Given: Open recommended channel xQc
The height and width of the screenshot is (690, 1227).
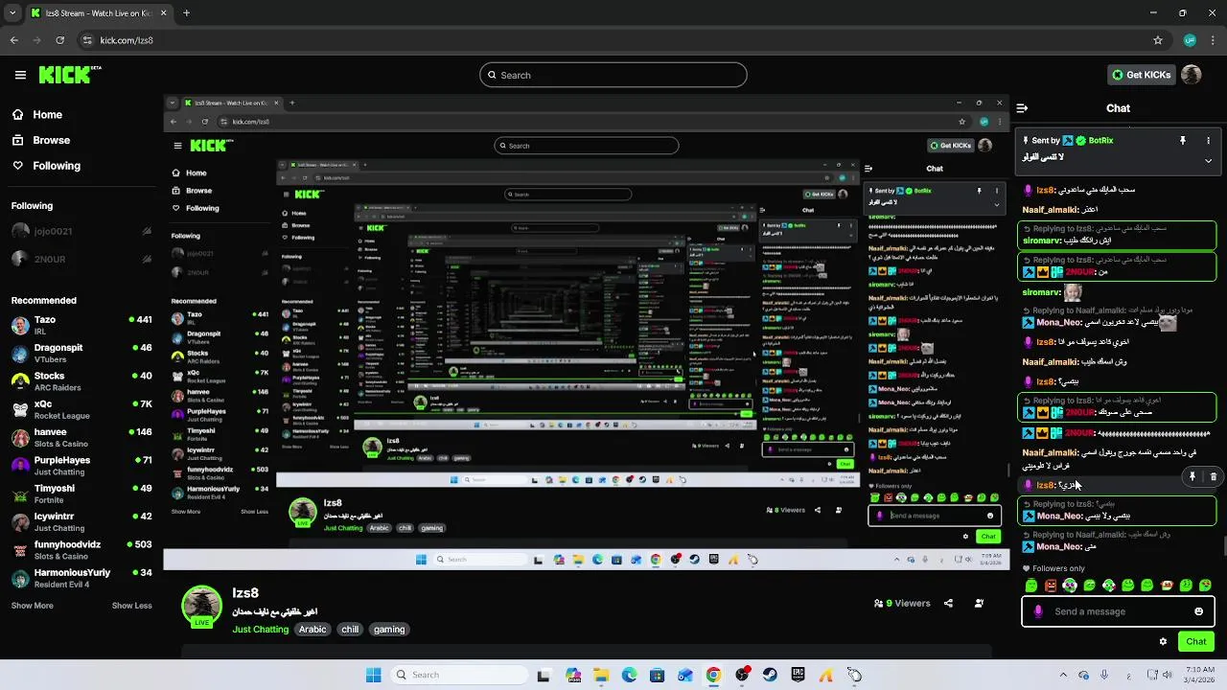Looking at the screenshot, I should coord(80,409).
